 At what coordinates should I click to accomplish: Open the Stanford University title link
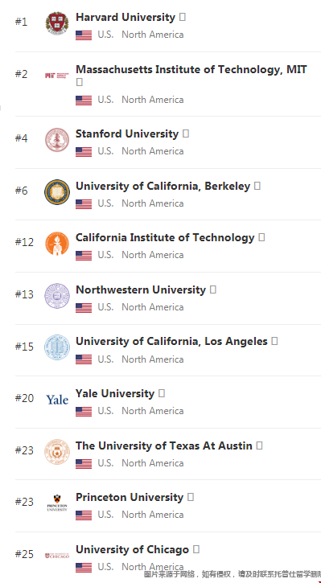127,133
